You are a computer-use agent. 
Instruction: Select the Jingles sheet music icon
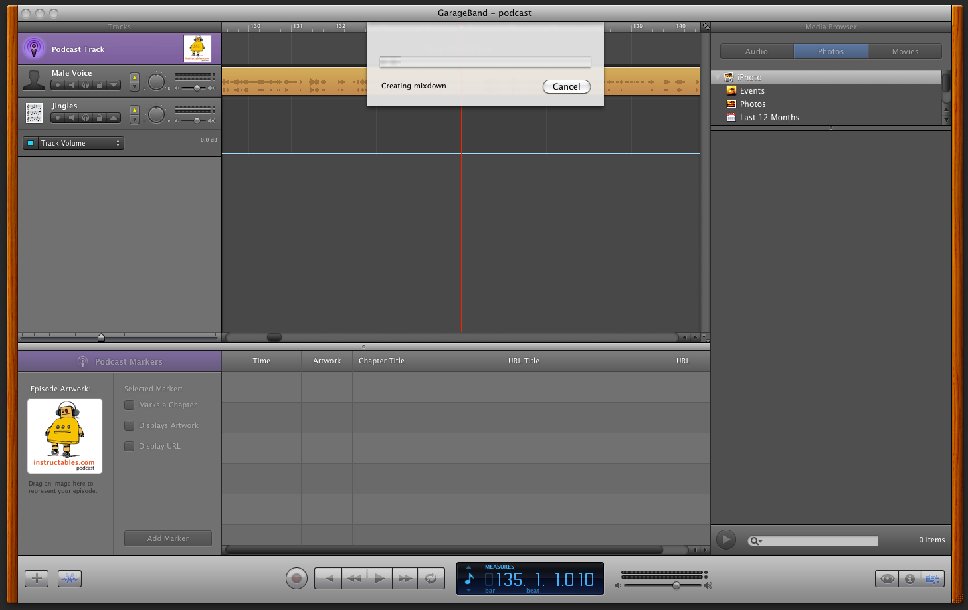point(34,113)
